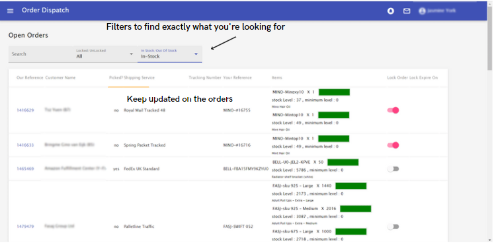Click the Items column header
The width and height of the screenshot is (494, 251).
(x=277, y=78)
